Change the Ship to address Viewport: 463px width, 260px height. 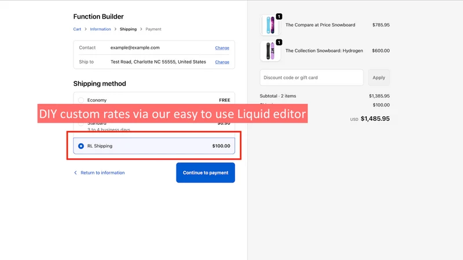pos(222,62)
